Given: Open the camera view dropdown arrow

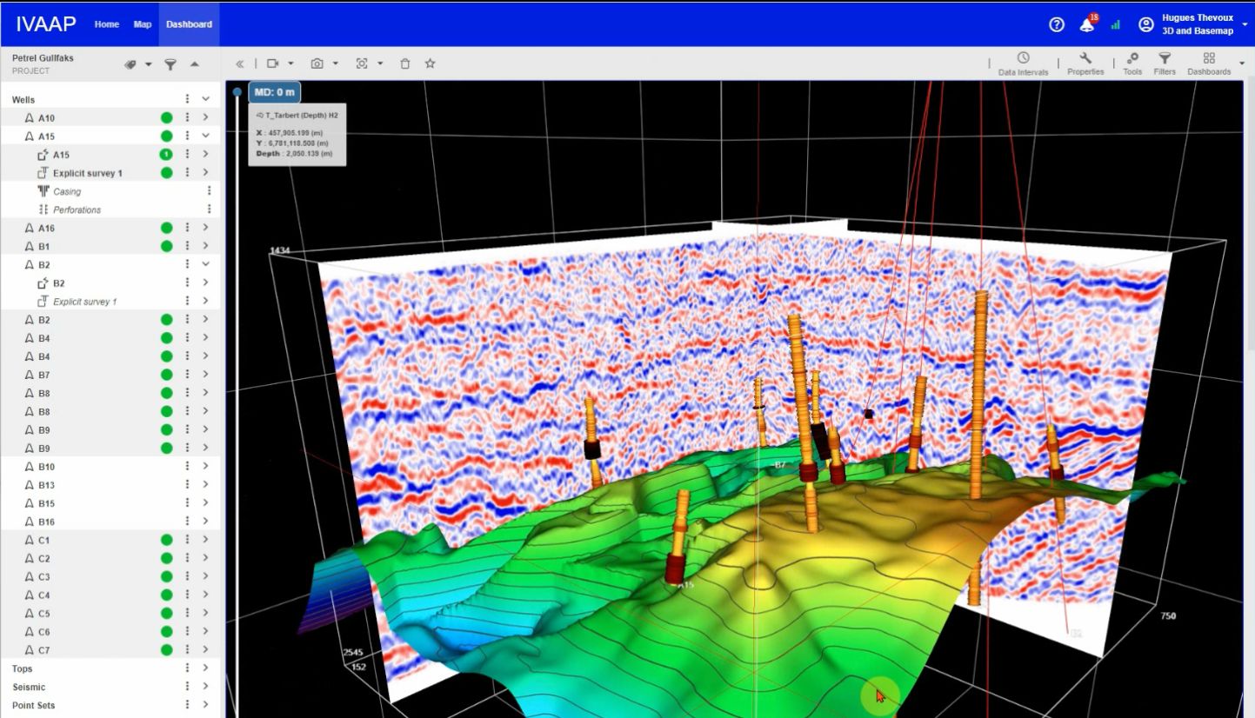Looking at the screenshot, I should 290,63.
